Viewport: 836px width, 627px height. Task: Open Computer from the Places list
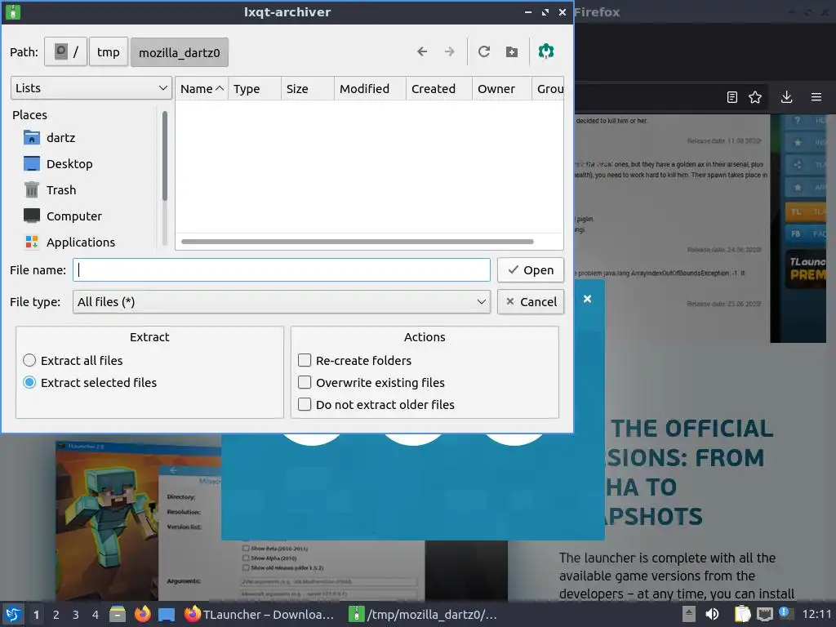[62, 216]
